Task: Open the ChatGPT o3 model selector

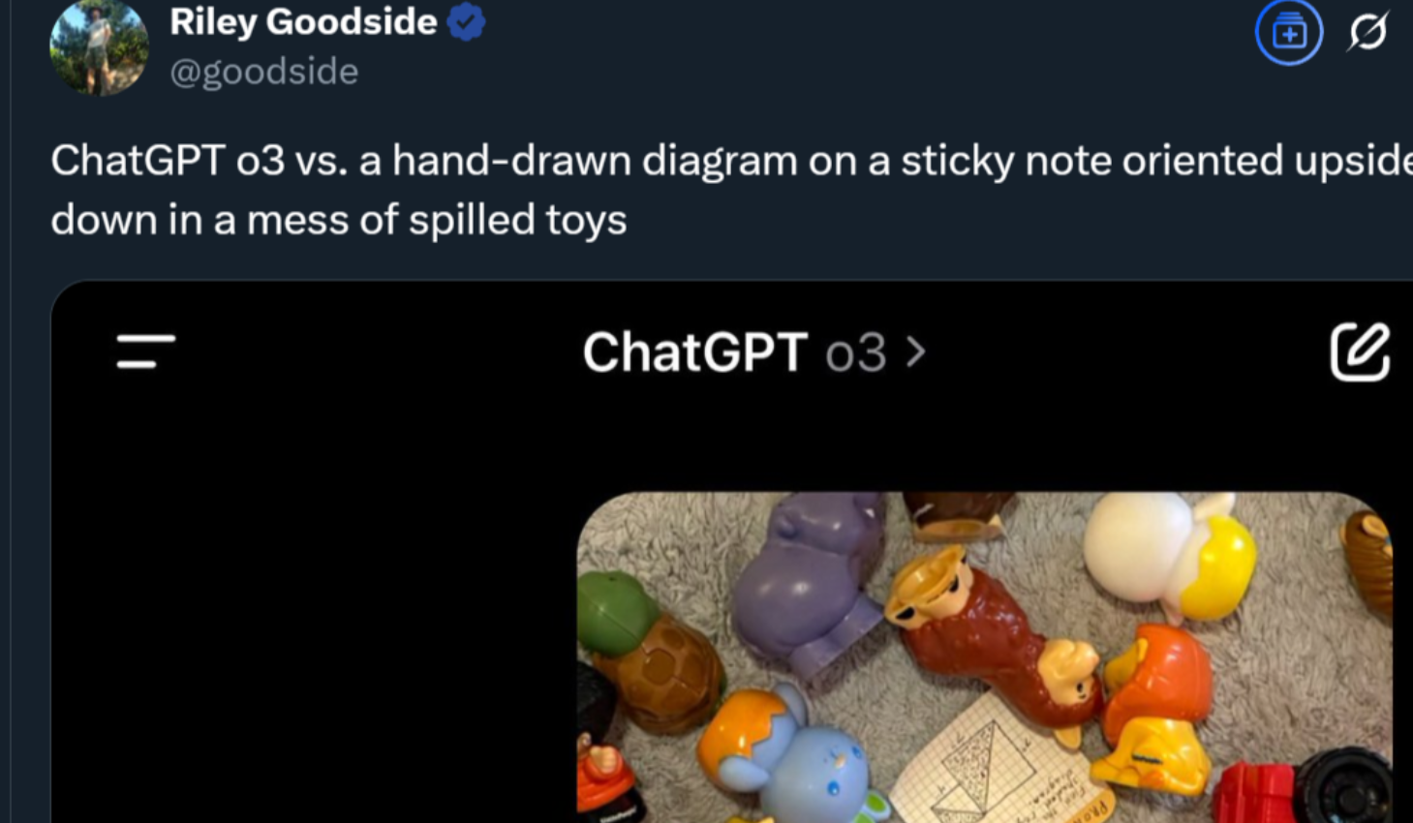Action: click(753, 351)
